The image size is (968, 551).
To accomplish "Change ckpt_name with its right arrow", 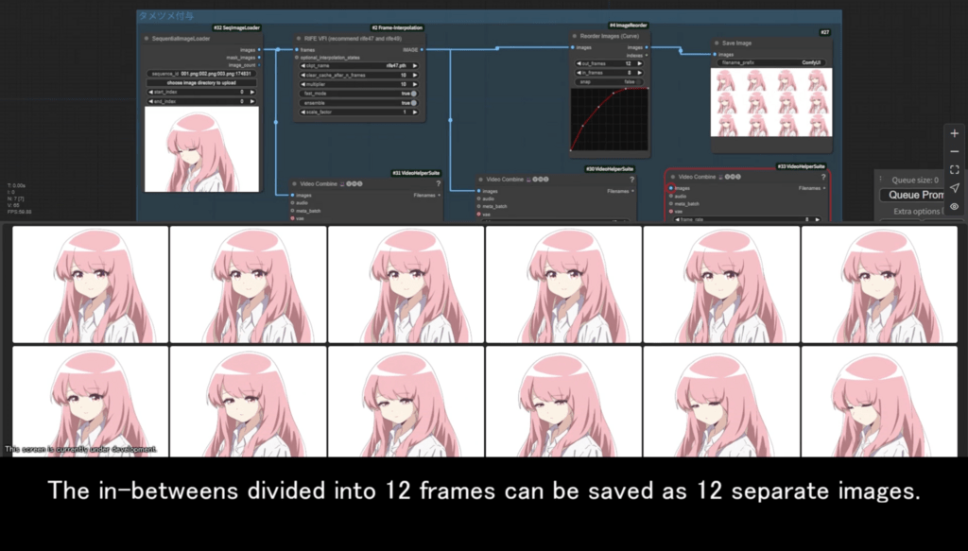I will [x=415, y=65].
